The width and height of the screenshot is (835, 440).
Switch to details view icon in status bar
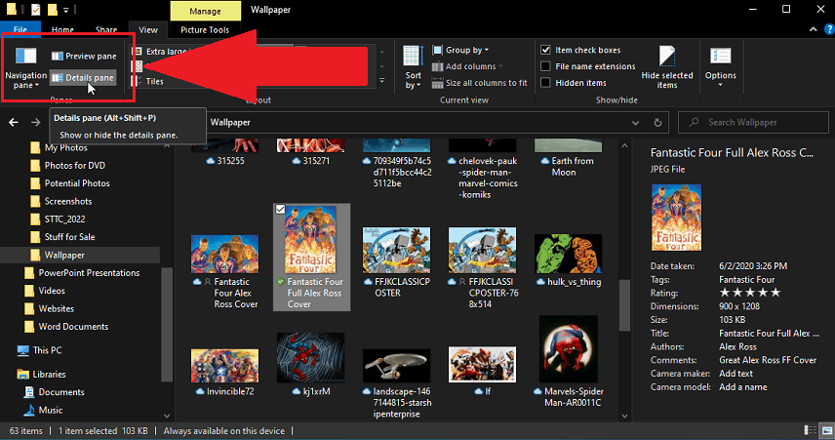810,430
